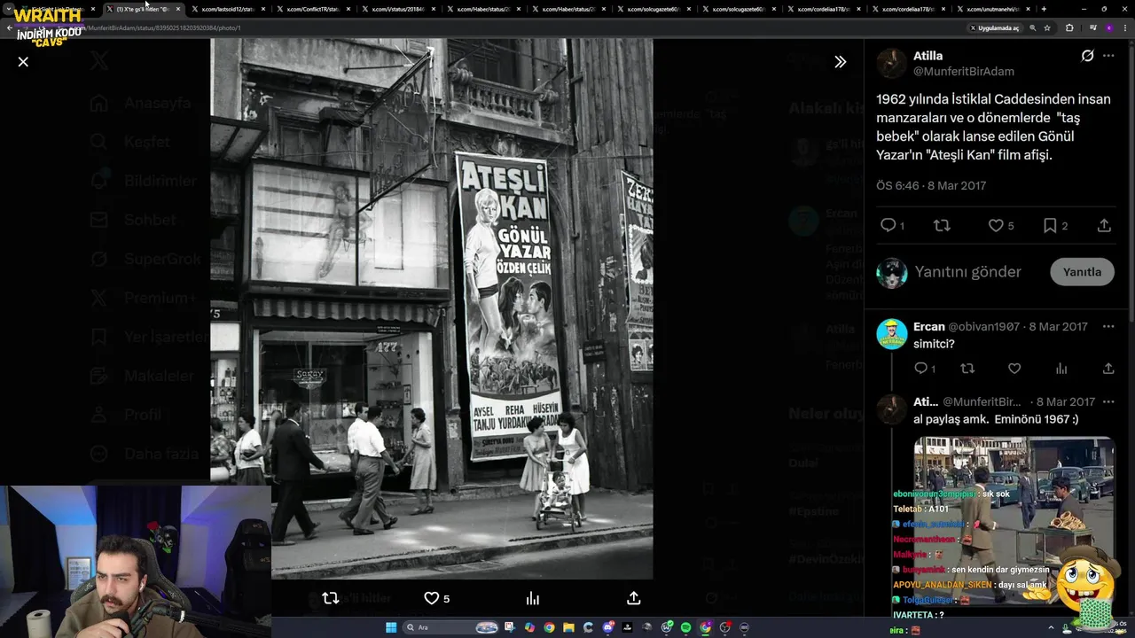Open Ercan's avatar picture
The height and width of the screenshot is (638, 1135).
point(892,334)
